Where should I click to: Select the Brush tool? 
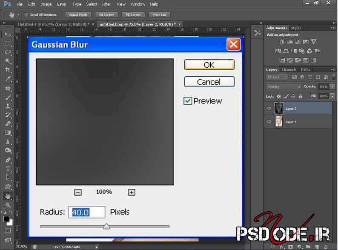point(8,98)
